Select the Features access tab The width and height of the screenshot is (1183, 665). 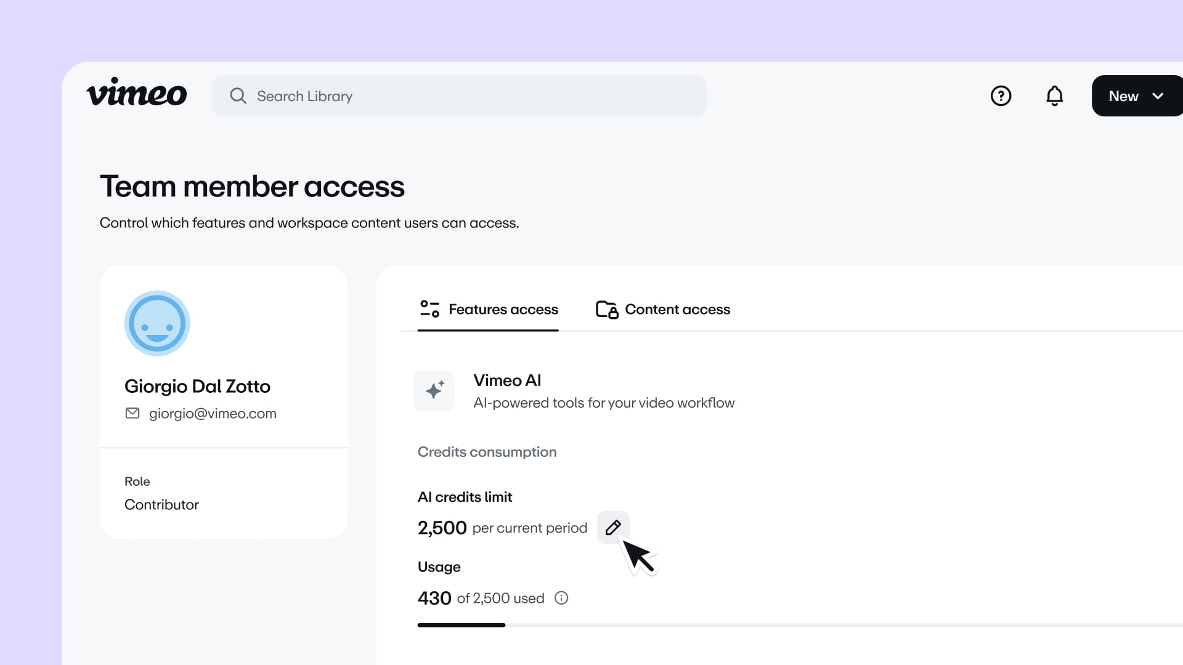tap(488, 309)
